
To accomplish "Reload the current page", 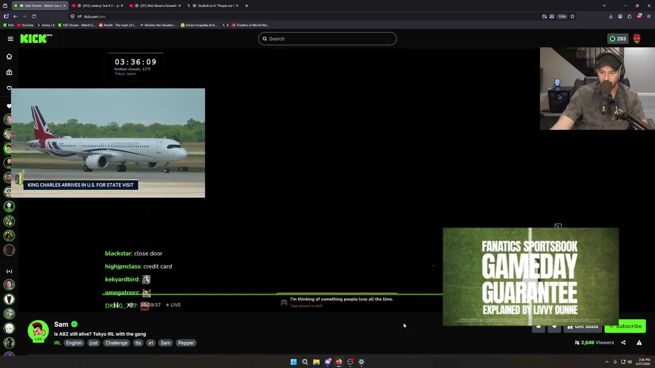I will click(34, 16).
